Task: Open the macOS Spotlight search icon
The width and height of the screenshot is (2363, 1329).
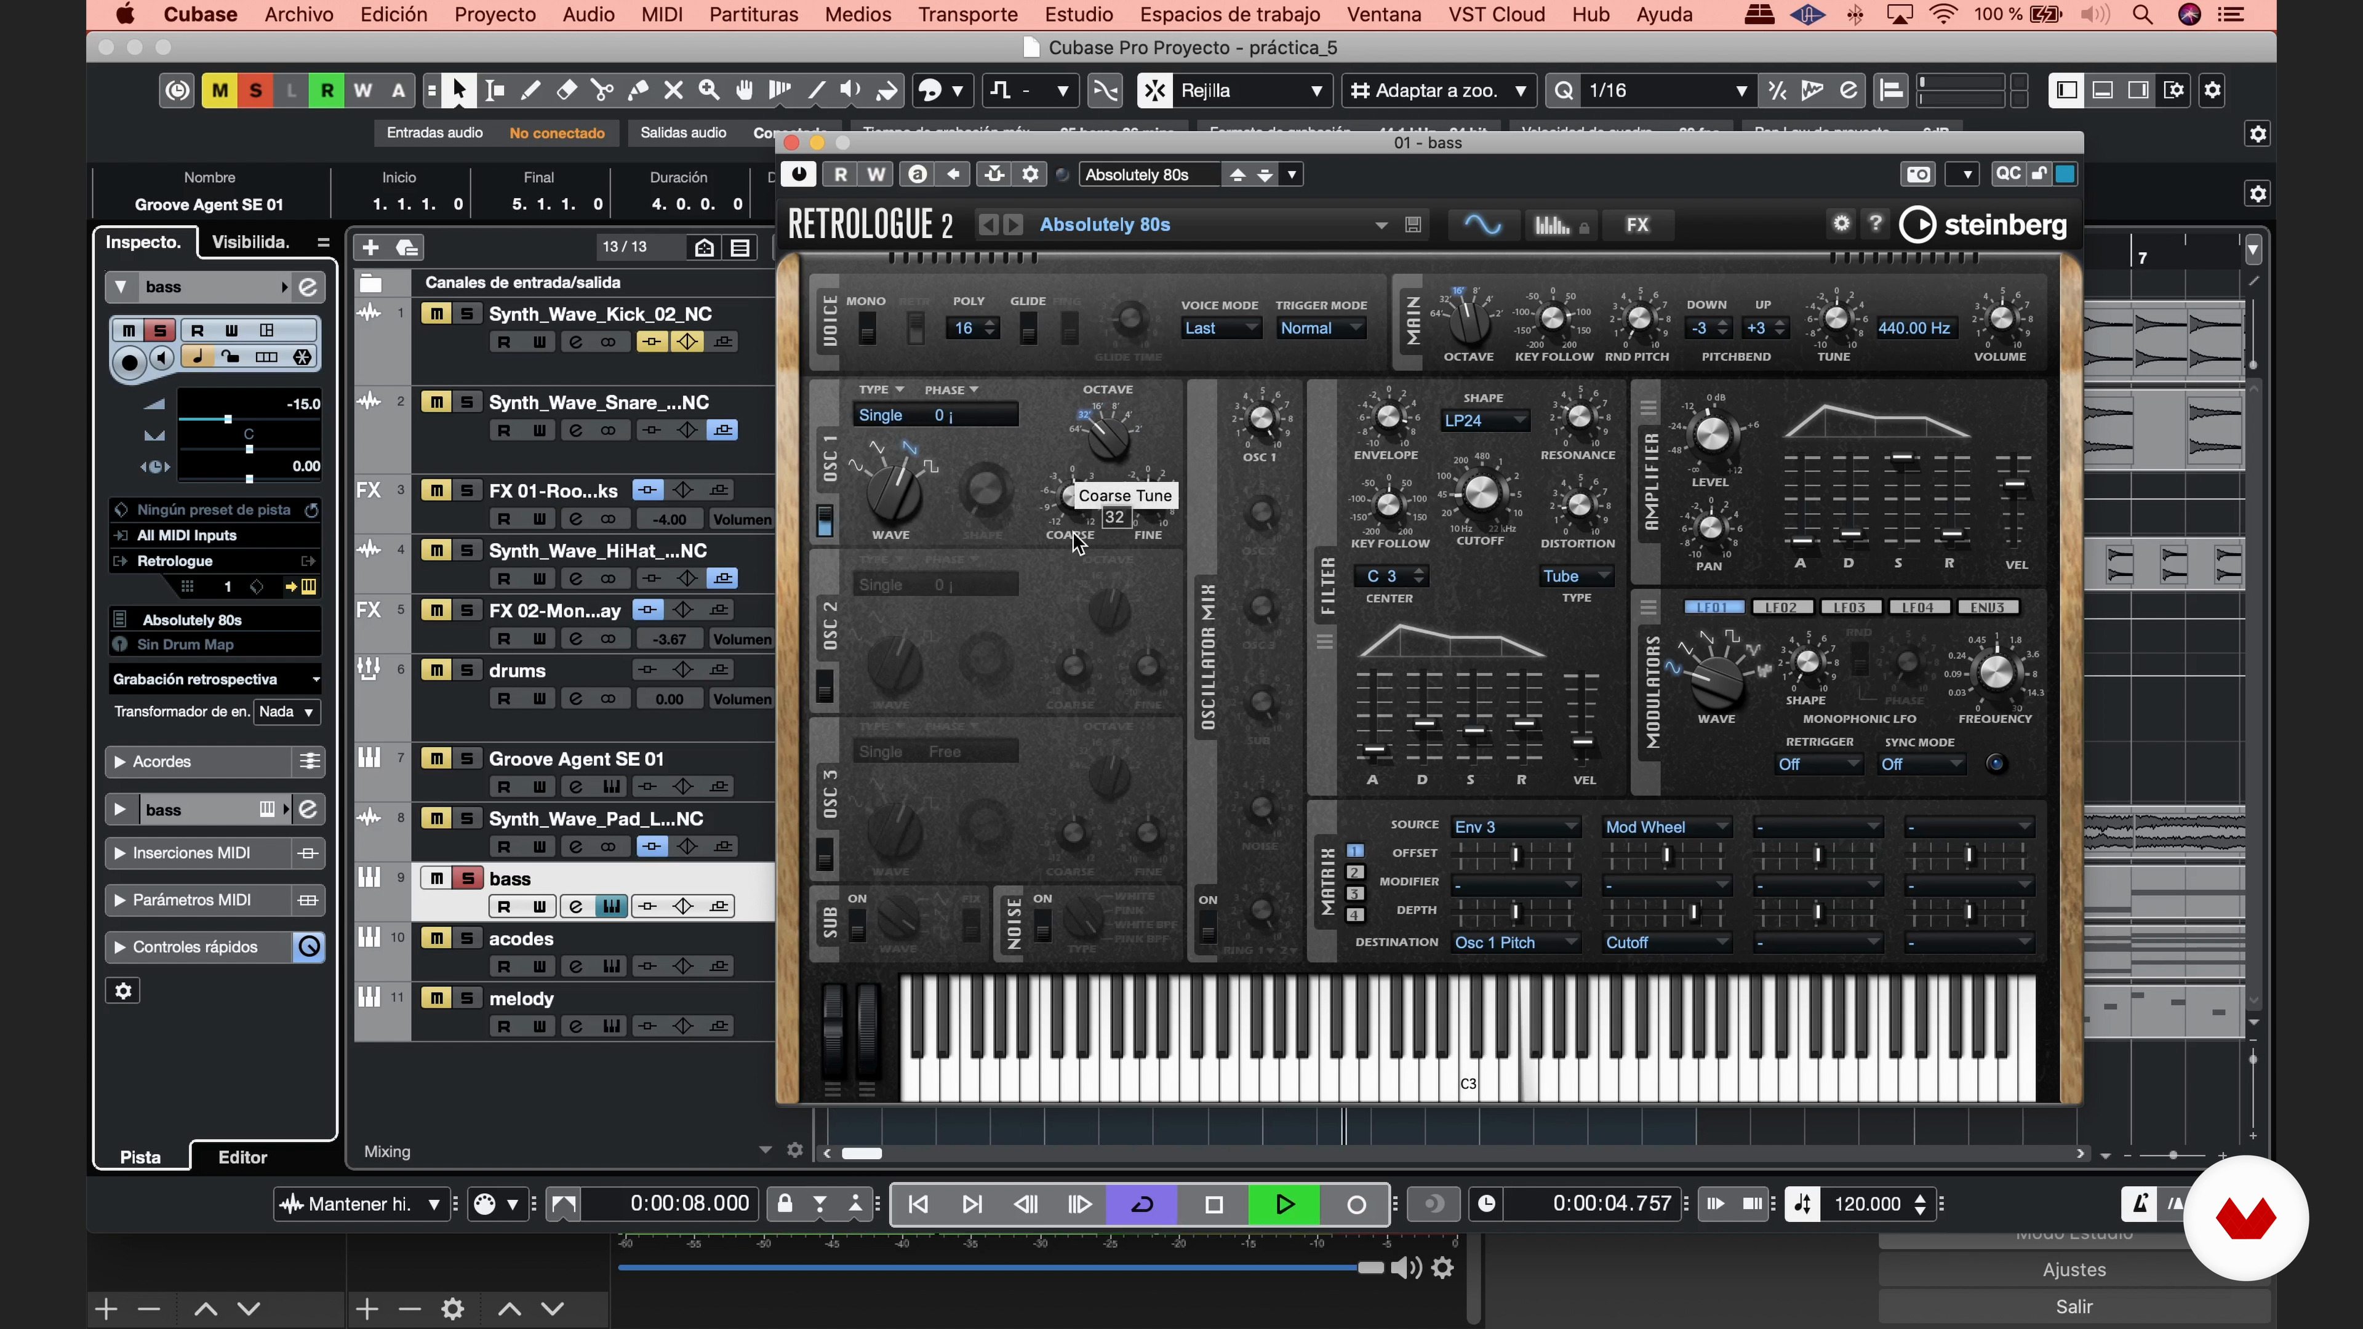Action: [x=2143, y=15]
